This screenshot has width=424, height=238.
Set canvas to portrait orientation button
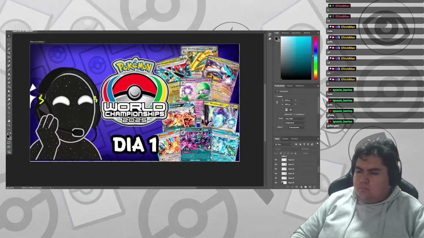click(x=287, y=109)
